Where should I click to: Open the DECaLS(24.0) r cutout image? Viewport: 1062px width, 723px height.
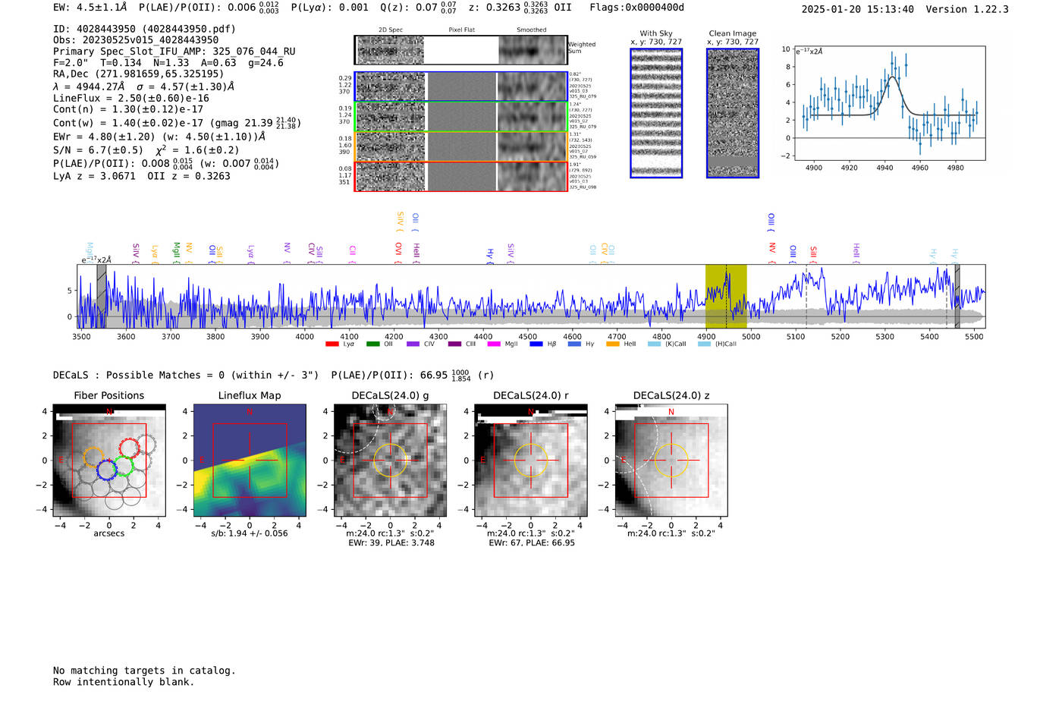[531, 461]
